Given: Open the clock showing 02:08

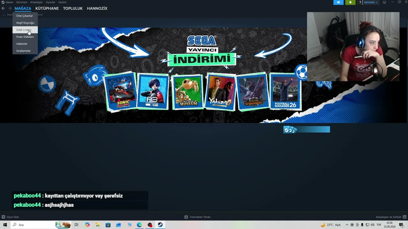Looking at the screenshot, I should click(x=390, y=225).
